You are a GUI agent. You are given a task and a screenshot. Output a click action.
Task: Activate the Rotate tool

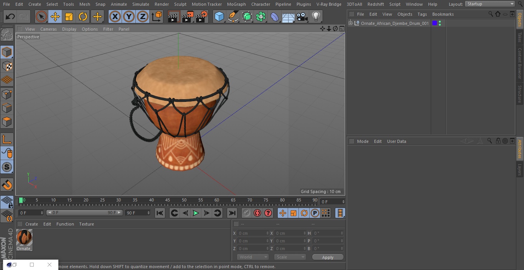click(x=83, y=17)
